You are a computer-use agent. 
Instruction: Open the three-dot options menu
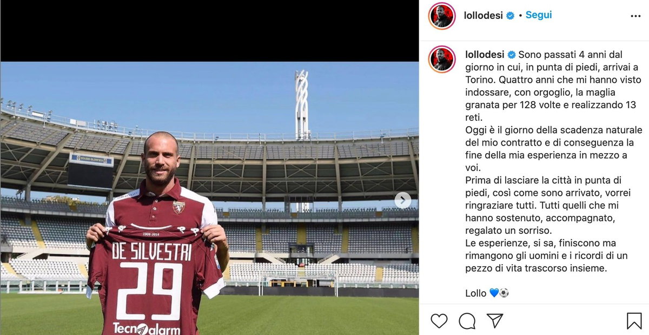[x=635, y=16]
